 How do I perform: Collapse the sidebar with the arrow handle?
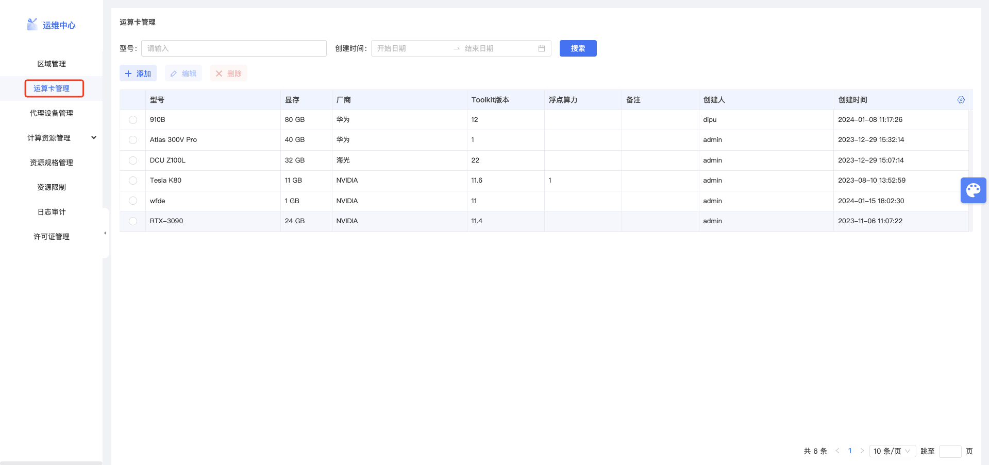(105, 233)
